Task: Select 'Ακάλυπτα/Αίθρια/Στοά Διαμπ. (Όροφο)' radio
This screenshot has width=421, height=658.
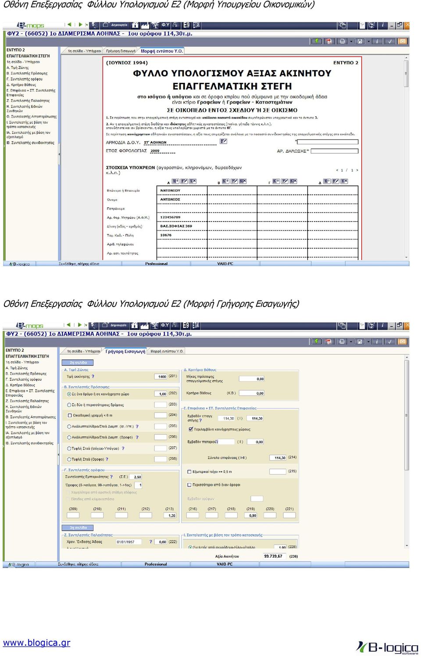Action: pos(69,437)
